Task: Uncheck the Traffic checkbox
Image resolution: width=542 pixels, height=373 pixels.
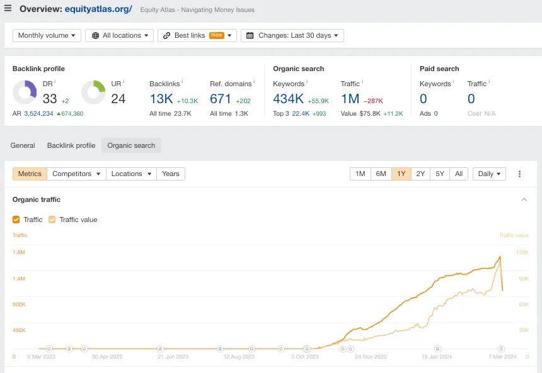Action: [x=16, y=220]
